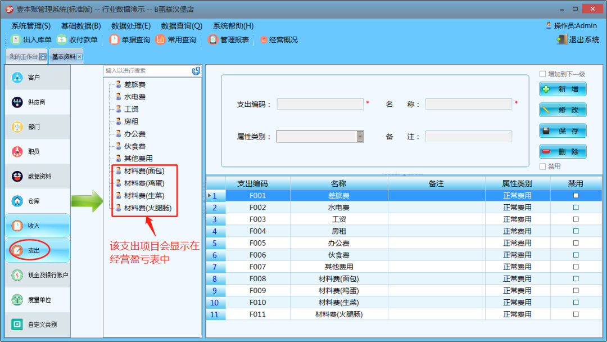
Task: Select the 伙食费 tree node
Action: [x=134, y=146]
